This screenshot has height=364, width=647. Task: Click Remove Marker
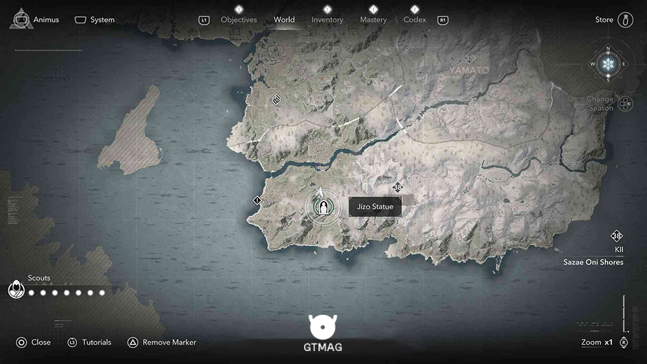(x=169, y=342)
